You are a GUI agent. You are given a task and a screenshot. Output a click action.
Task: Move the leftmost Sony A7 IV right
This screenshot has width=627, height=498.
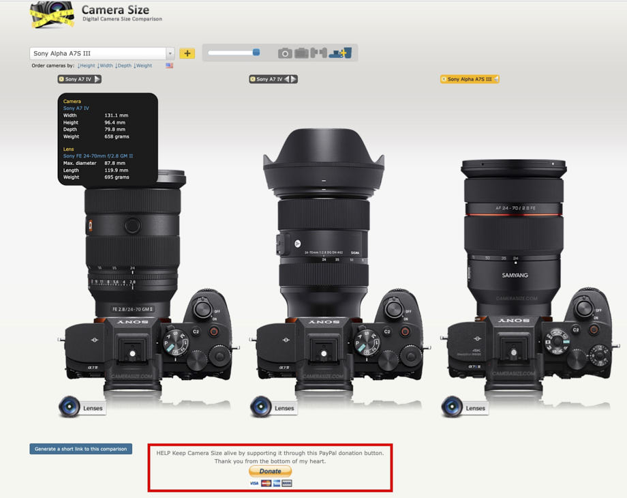coord(97,79)
